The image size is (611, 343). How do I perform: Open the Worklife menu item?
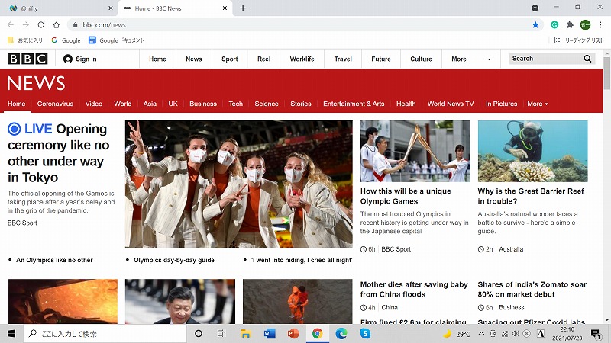coord(302,59)
